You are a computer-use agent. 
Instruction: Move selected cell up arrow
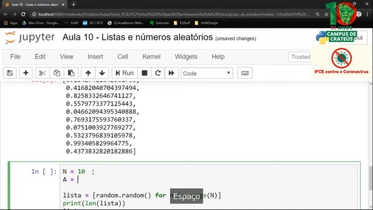(x=88, y=73)
